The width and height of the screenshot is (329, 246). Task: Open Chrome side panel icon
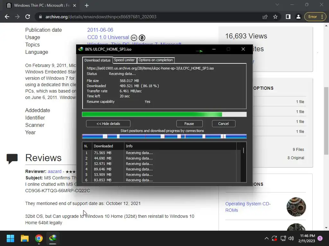click(x=288, y=17)
